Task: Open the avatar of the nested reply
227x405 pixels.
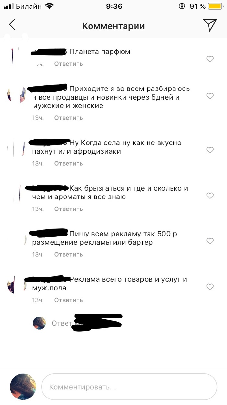Action: 39,323
